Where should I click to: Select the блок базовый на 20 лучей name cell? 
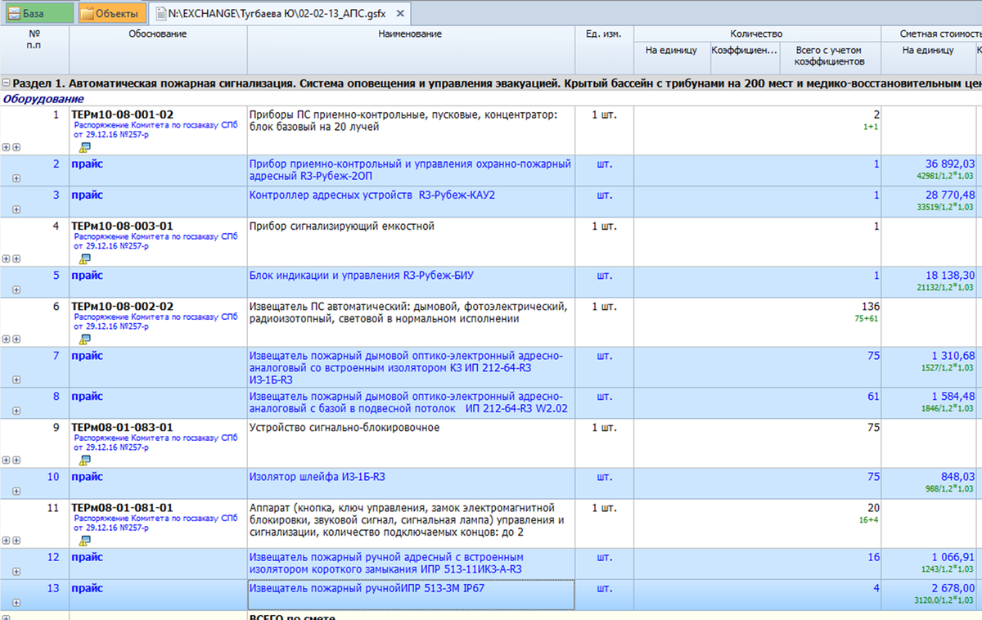click(x=411, y=130)
